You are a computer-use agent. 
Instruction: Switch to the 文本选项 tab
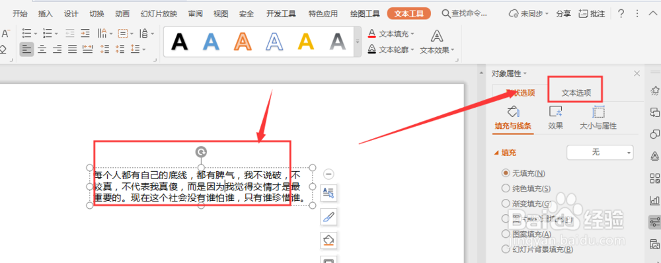coord(576,93)
